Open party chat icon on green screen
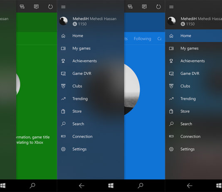The height and width of the screenshot is (192, 222). [22, 7]
